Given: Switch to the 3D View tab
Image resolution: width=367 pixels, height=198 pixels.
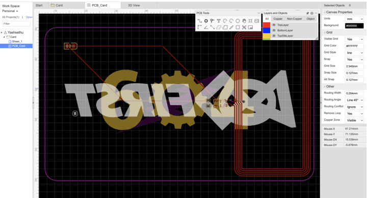Looking at the screenshot, I should pyautogui.click(x=134, y=5).
